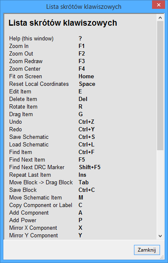This screenshot has height=263, width=168.
Task: Click the scrollbar up arrow
Action: coord(160,18)
